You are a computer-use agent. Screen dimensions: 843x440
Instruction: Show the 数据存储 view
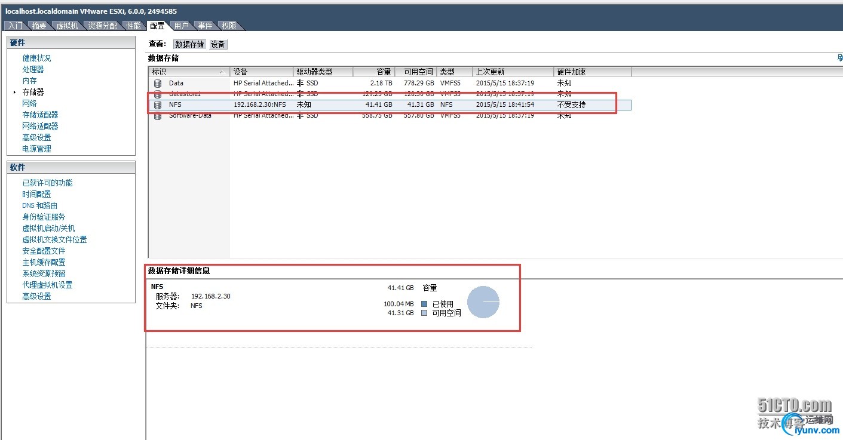point(189,45)
